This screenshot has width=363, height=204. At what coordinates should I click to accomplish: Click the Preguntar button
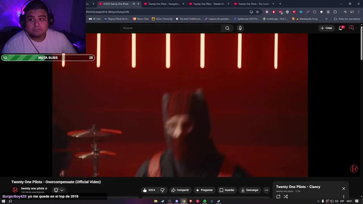pos(204,190)
